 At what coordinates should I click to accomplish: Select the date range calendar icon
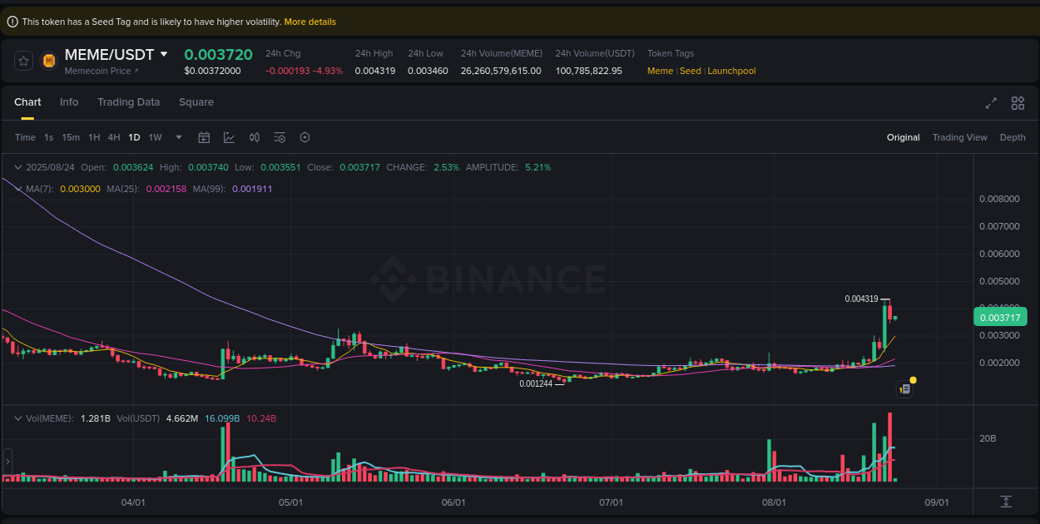(x=204, y=136)
